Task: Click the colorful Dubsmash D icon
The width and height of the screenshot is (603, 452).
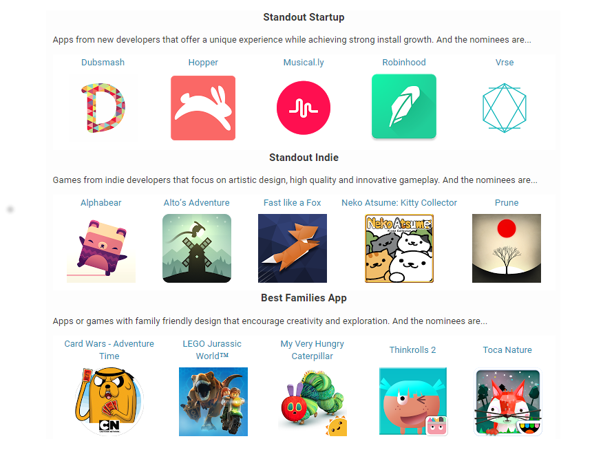Action: (103, 108)
